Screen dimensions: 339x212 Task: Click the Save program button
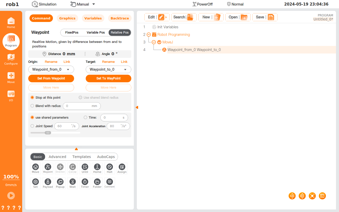pos(265,17)
